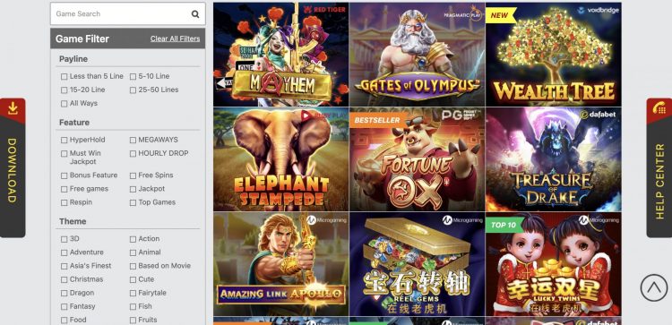Select the Respin checkbox

pos(65,203)
